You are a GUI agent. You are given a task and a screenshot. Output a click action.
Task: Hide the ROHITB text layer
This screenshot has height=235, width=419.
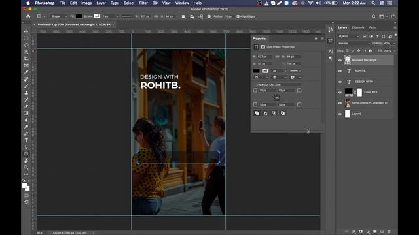[x=340, y=71]
